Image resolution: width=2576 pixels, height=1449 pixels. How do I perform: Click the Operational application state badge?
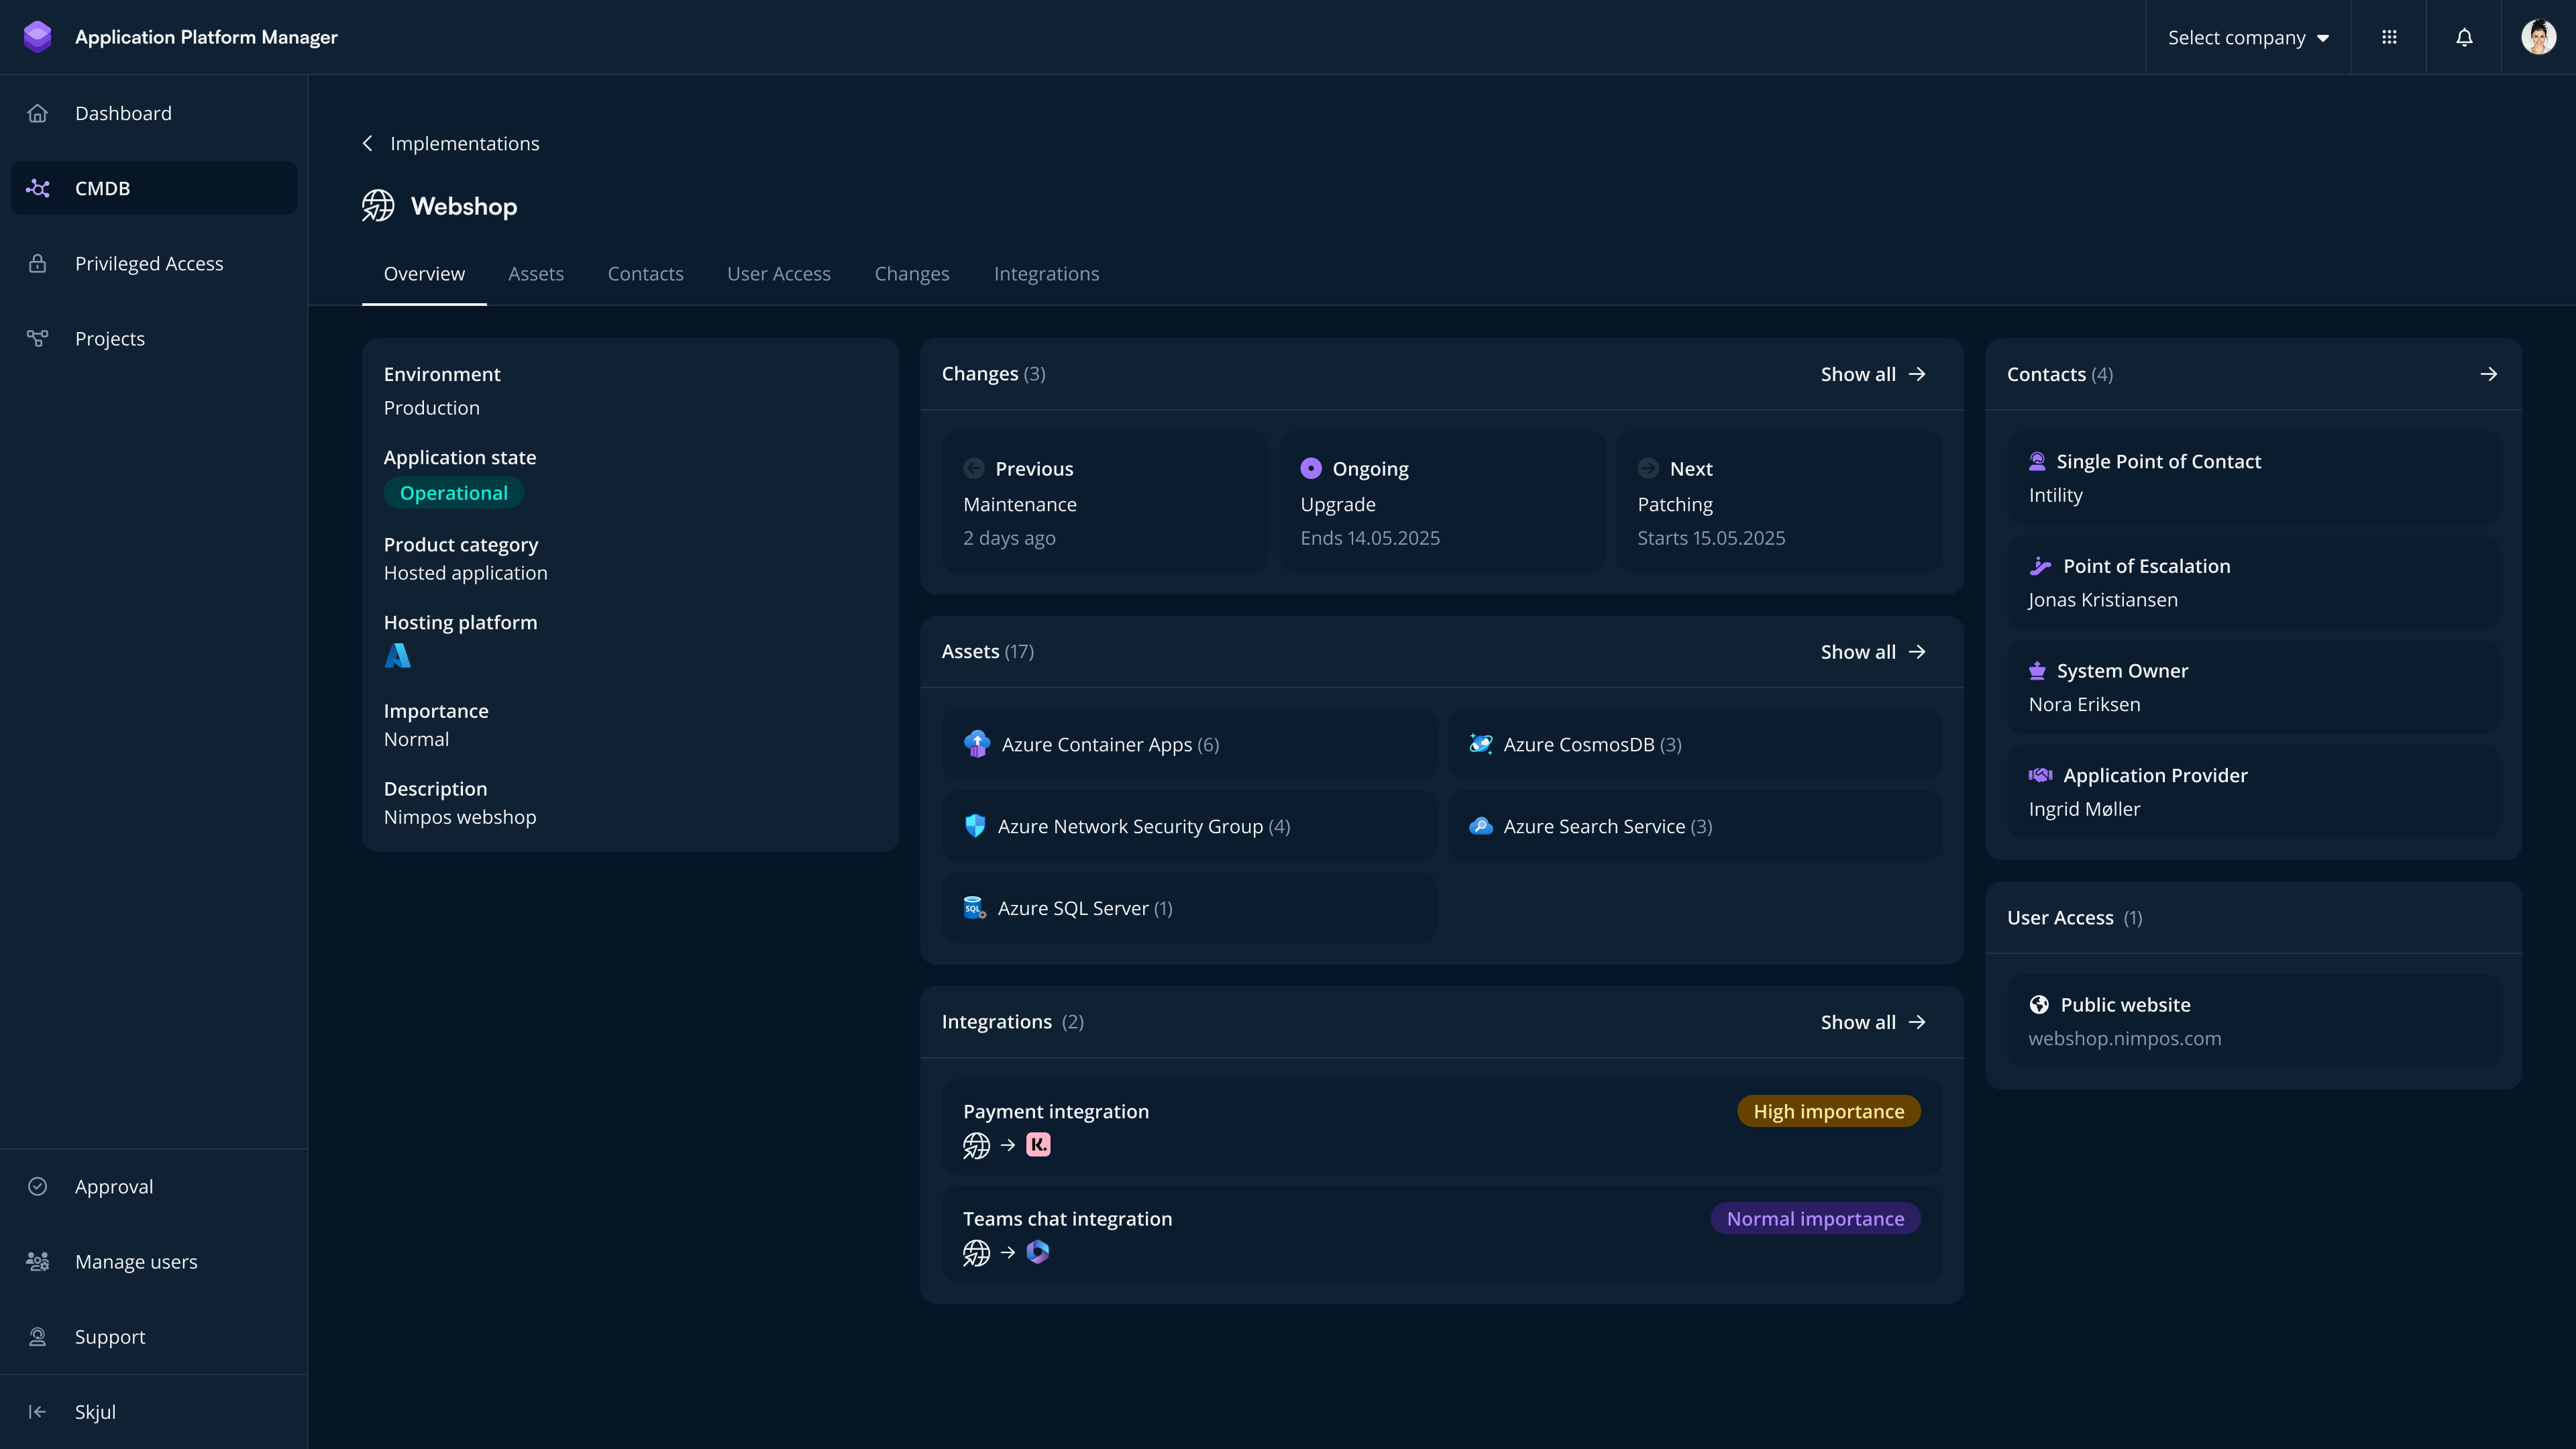click(453, 492)
